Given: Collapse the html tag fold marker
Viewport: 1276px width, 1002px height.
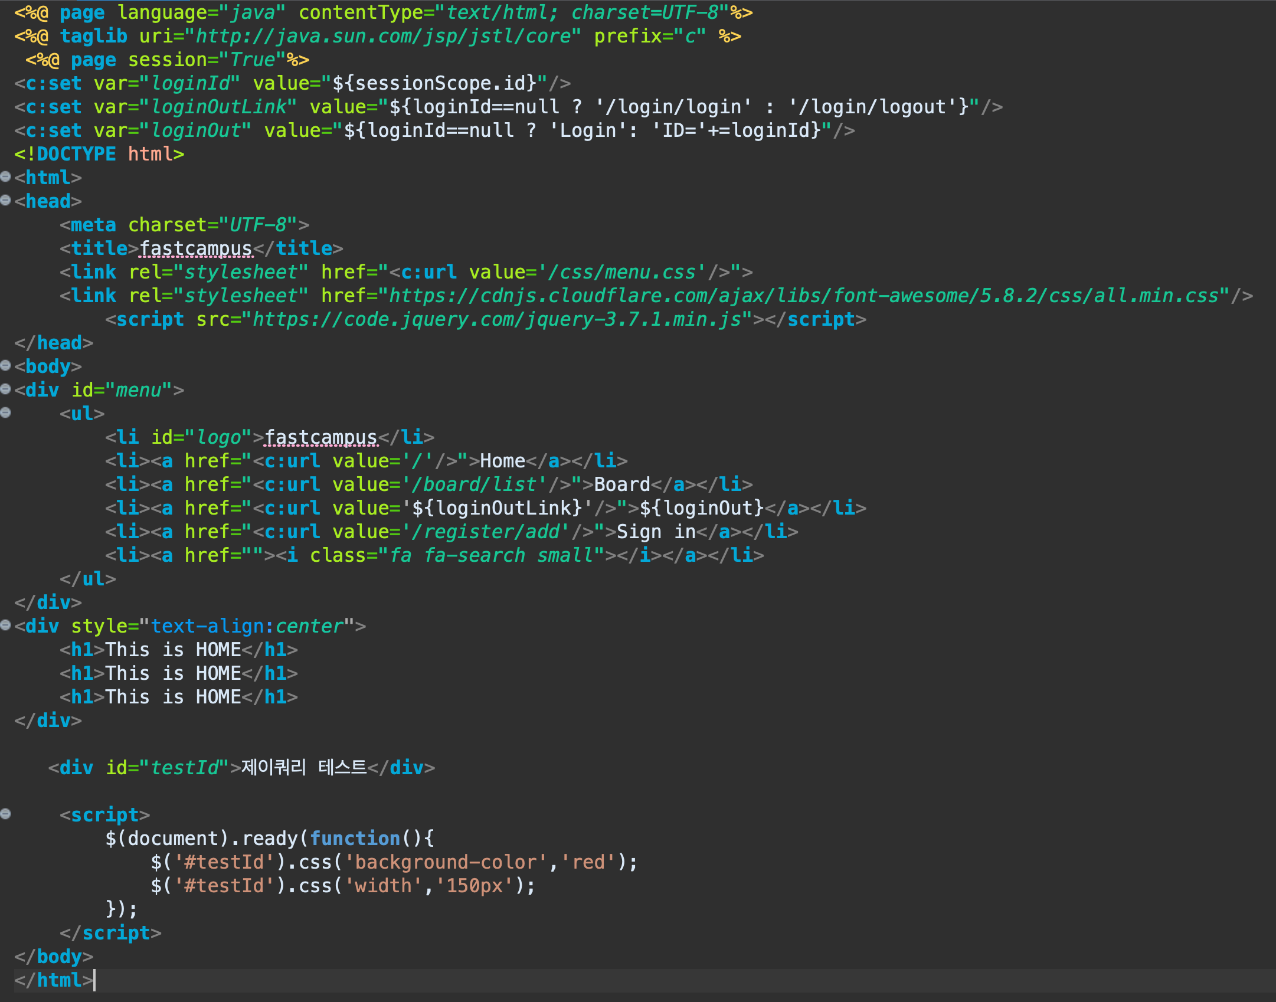Looking at the screenshot, I should tap(5, 176).
